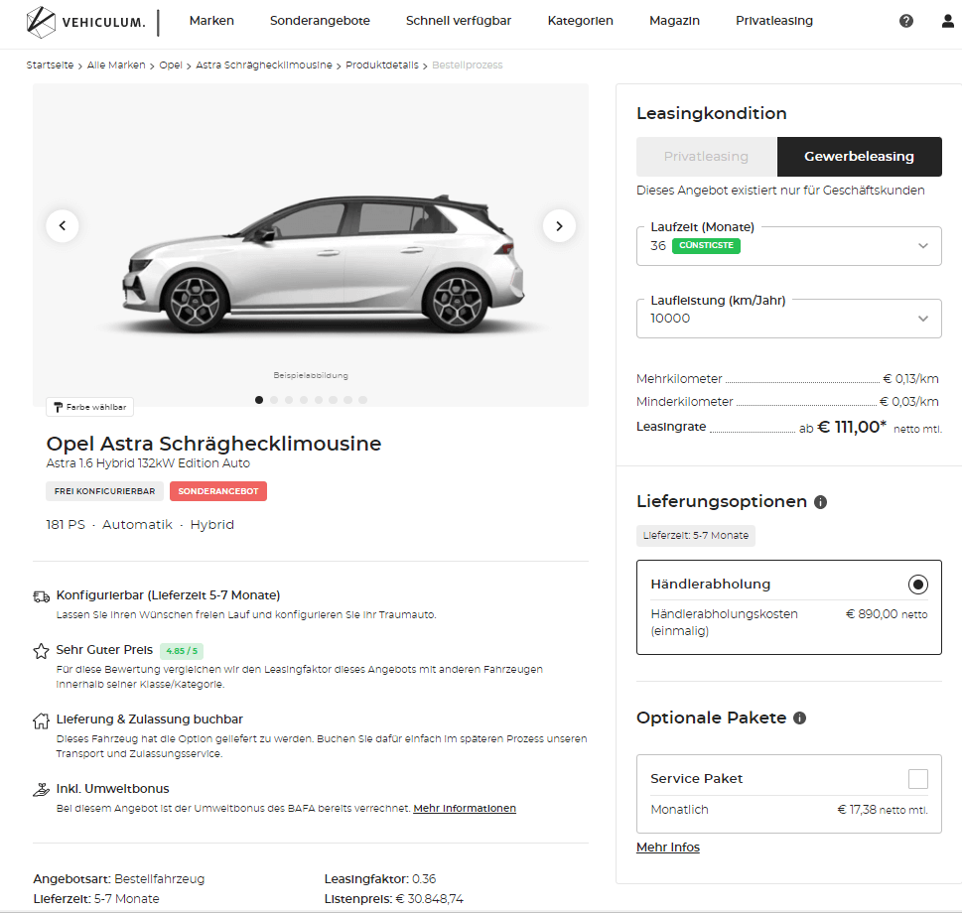
Task: Open the Sonderangebote menu
Action: point(320,21)
